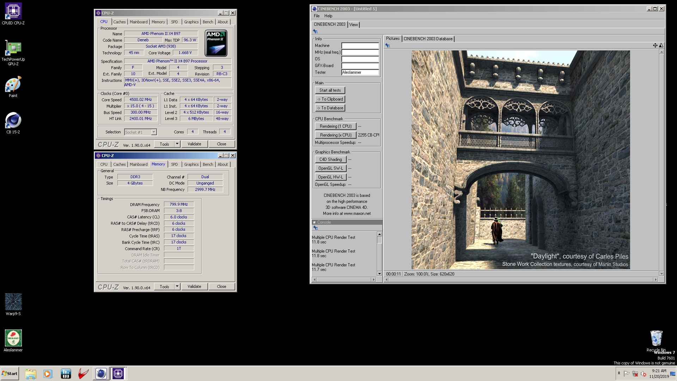Run Rendering (1 CPU) benchmark
Screen dimensions: 677x381
(x=335, y=126)
